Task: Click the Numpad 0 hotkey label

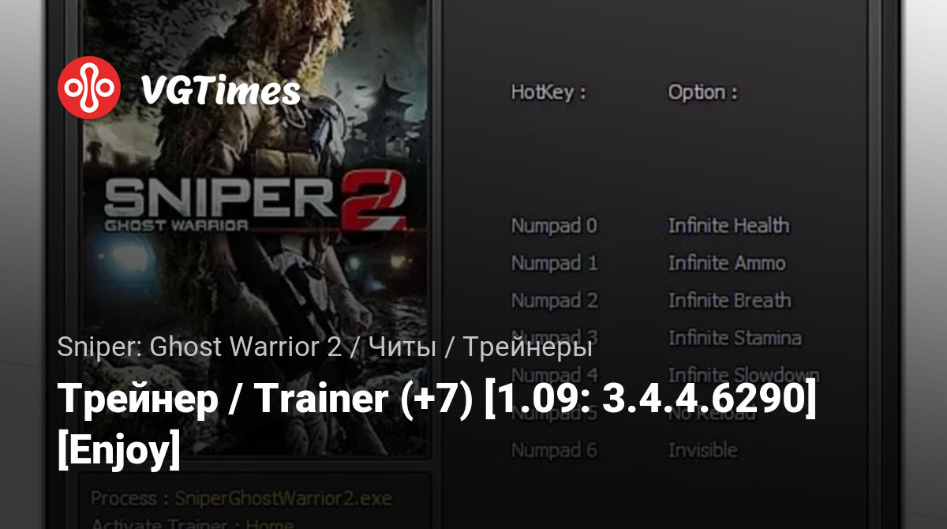Action: [x=554, y=226]
